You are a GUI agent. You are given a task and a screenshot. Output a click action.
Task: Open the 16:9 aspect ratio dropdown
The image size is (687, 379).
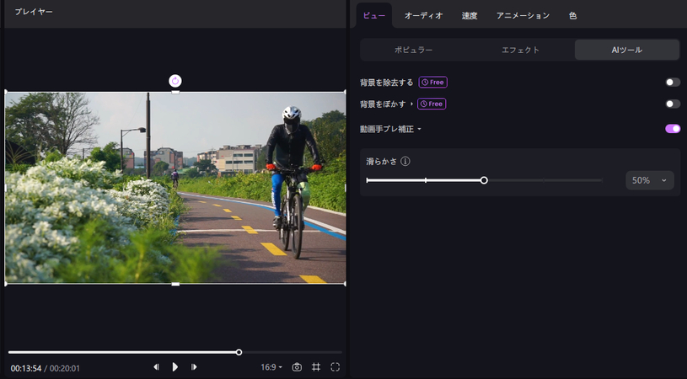click(271, 367)
